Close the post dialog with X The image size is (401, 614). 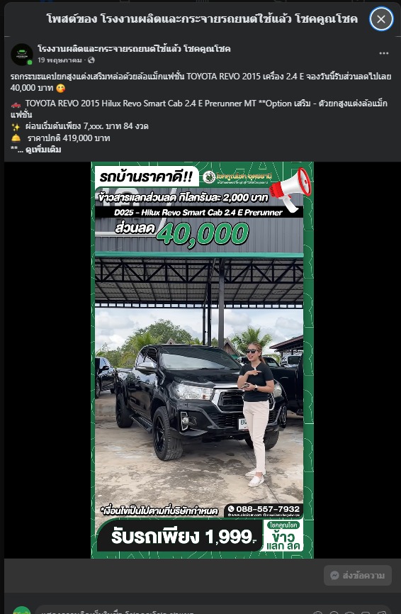click(381, 19)
